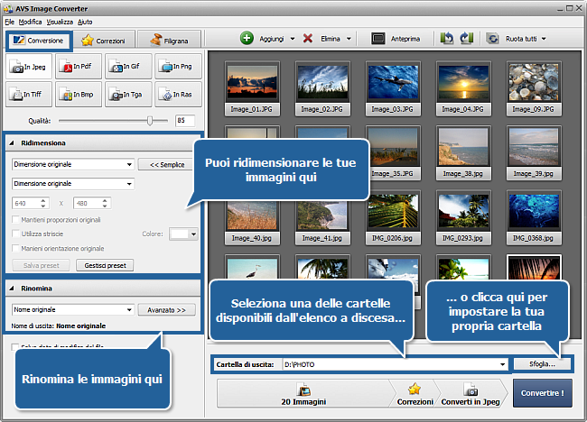
Task: Click the In Tiff format icon
Action: [30, 93]
